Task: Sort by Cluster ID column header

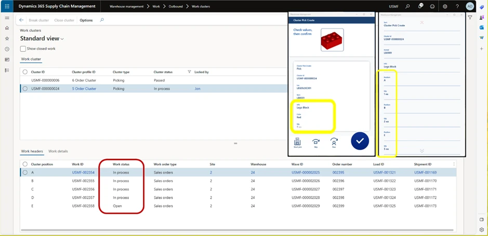Action: tap(38, 72)
